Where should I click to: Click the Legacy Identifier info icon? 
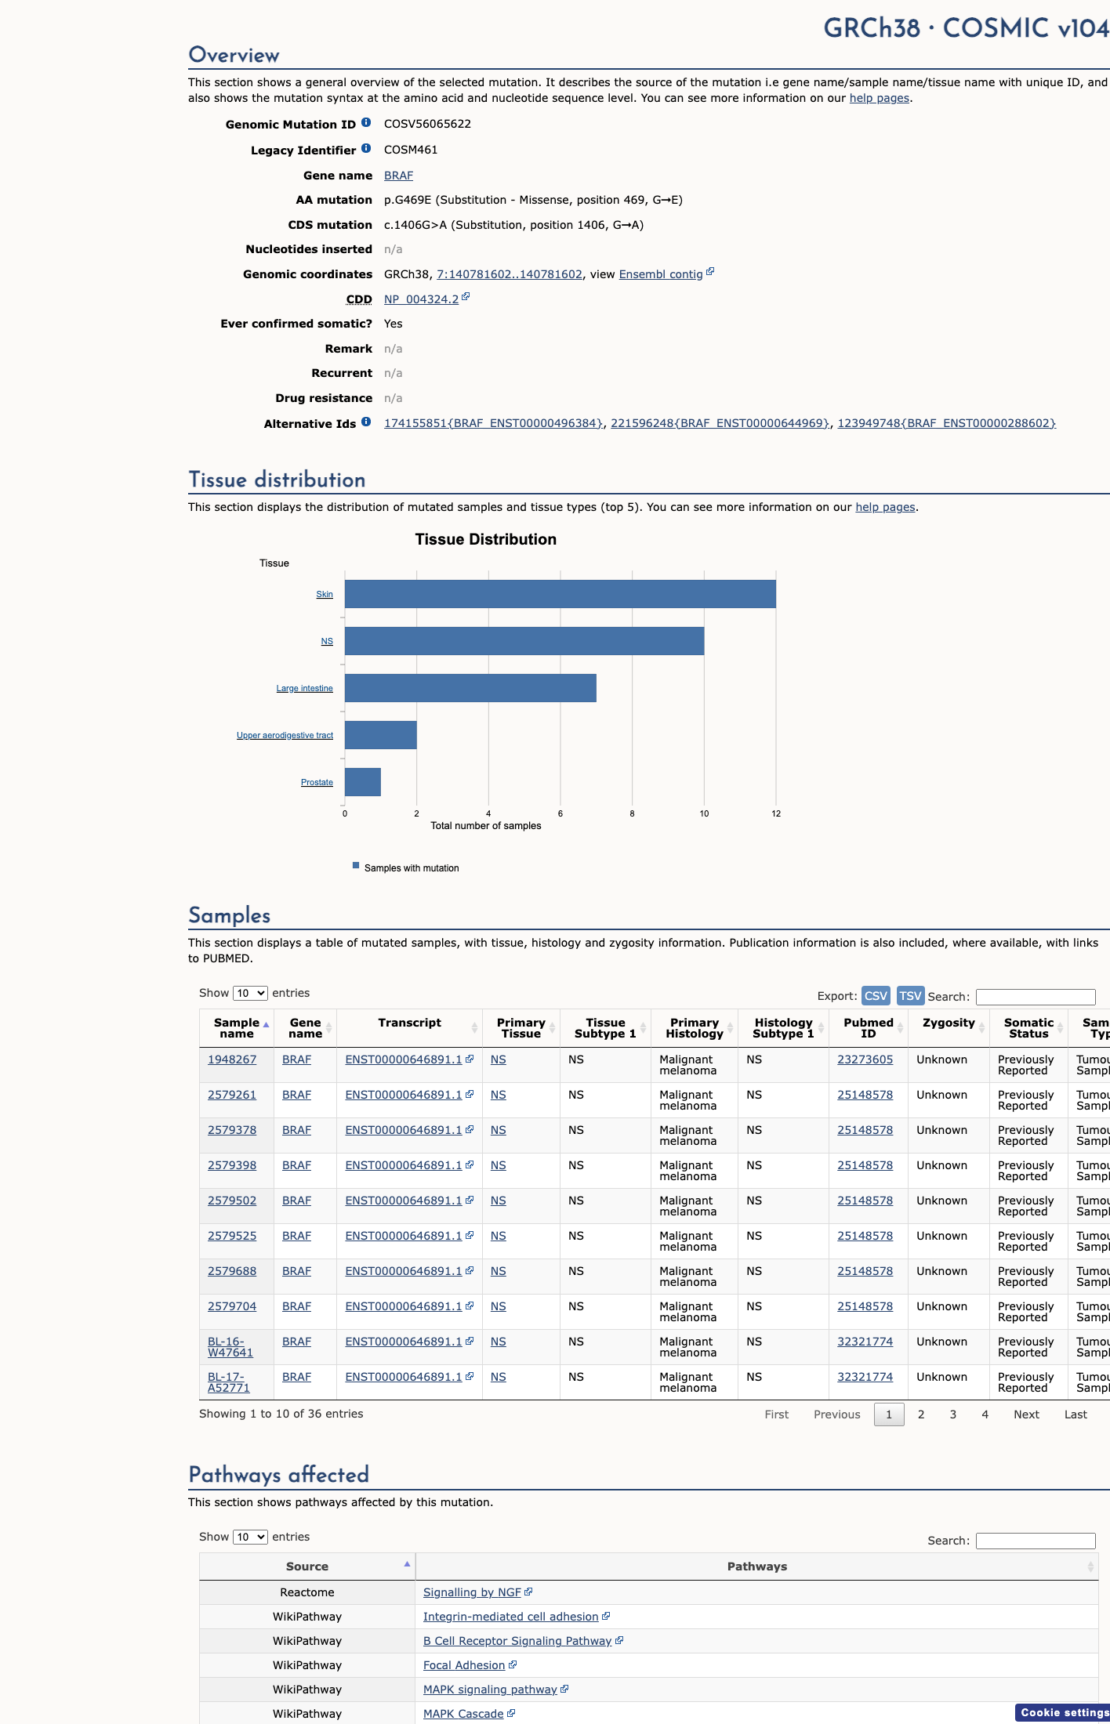(366, 149)
